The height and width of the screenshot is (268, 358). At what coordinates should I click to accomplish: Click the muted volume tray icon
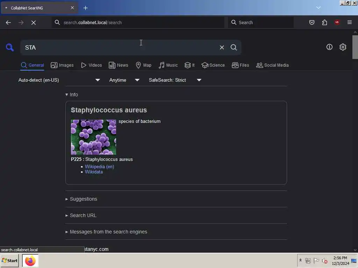[324, 260]
